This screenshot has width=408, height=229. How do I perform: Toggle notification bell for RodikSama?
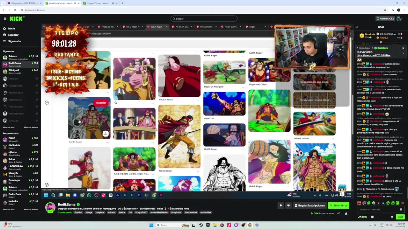[x=281, y=205]
